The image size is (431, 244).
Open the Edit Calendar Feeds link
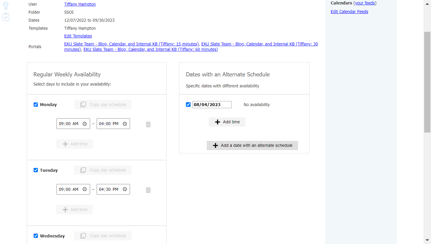[349, 12]
